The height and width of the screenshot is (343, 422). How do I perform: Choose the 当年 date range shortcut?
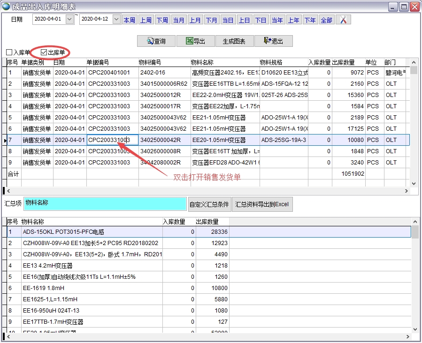(x=277, y=20)
